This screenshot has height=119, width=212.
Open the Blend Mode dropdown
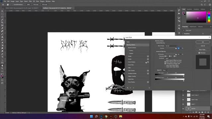[x=171, y=46]
